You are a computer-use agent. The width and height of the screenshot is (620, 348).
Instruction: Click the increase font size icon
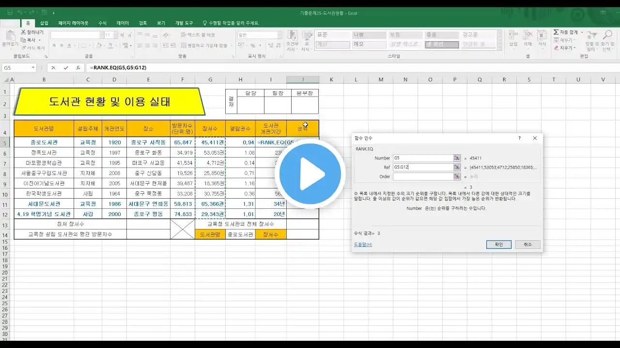[122, 35]
